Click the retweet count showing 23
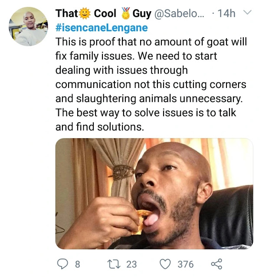Image resolution: width=262 pixels, height=277 pixels. 131,264
